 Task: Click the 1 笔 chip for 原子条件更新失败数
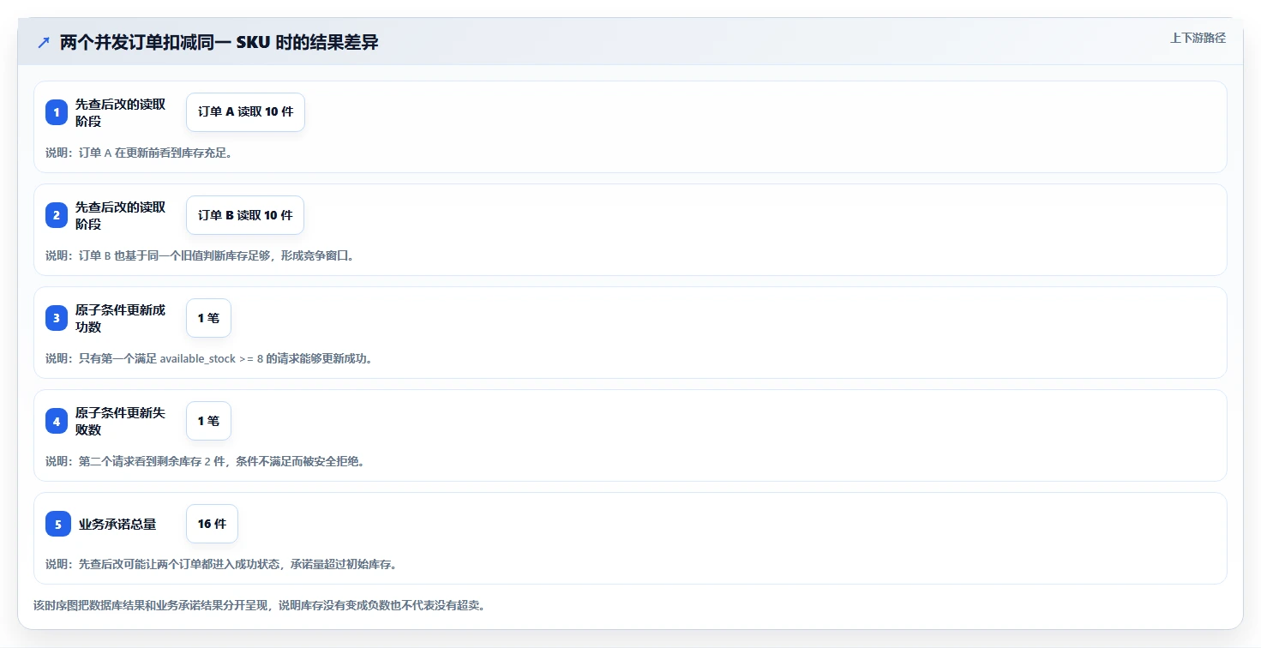click(208, 421)
